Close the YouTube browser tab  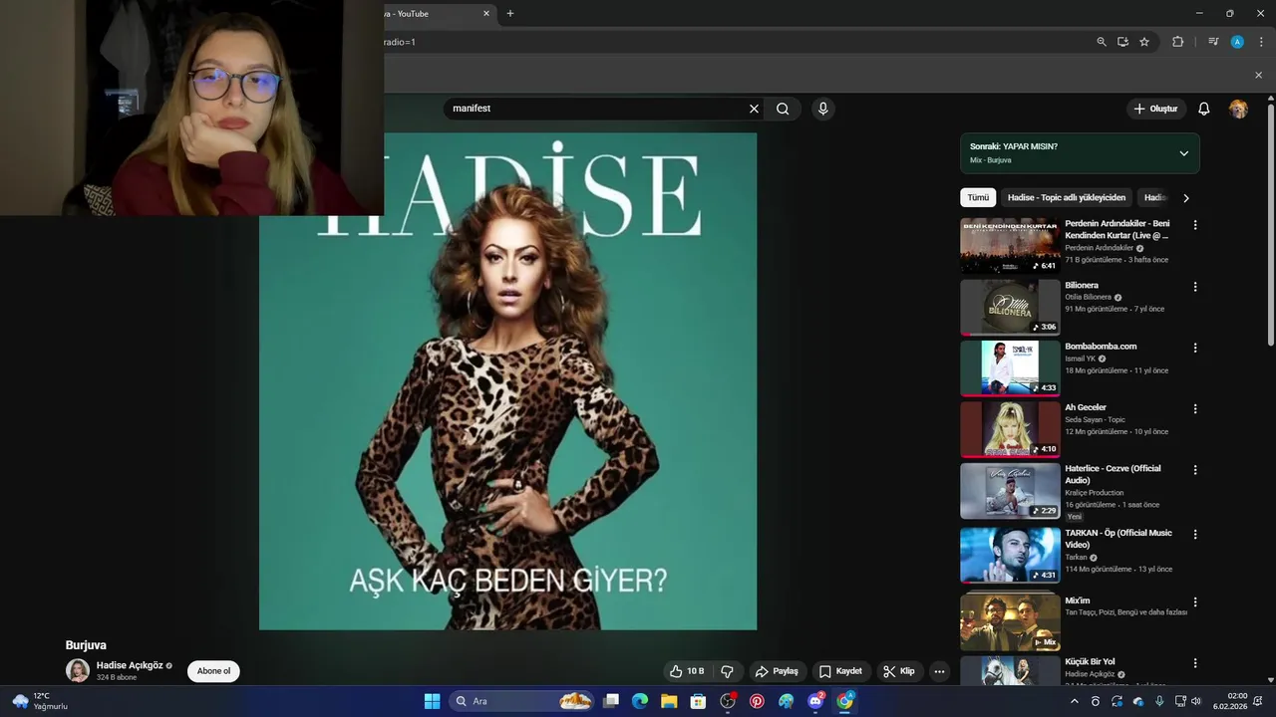coord(486,14)
